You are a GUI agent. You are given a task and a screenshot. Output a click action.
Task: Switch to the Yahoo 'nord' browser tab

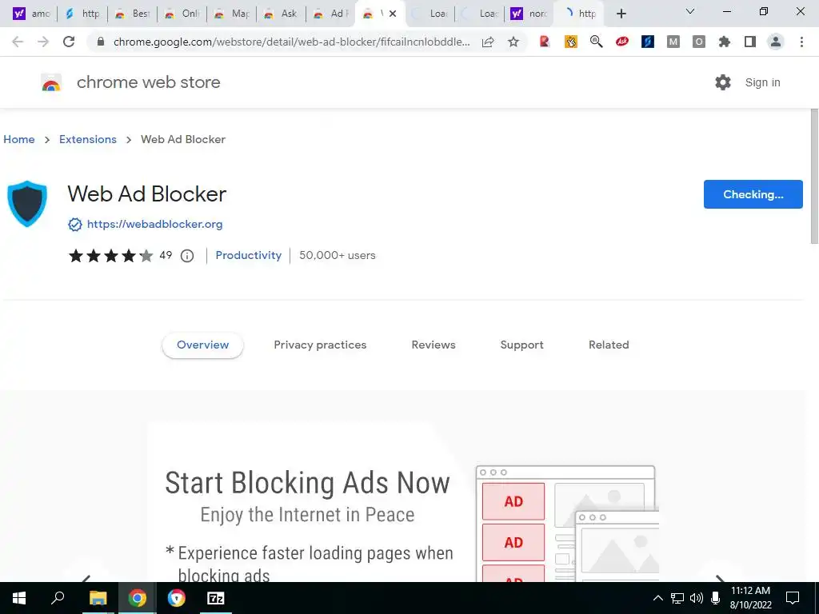coord(530,14)
